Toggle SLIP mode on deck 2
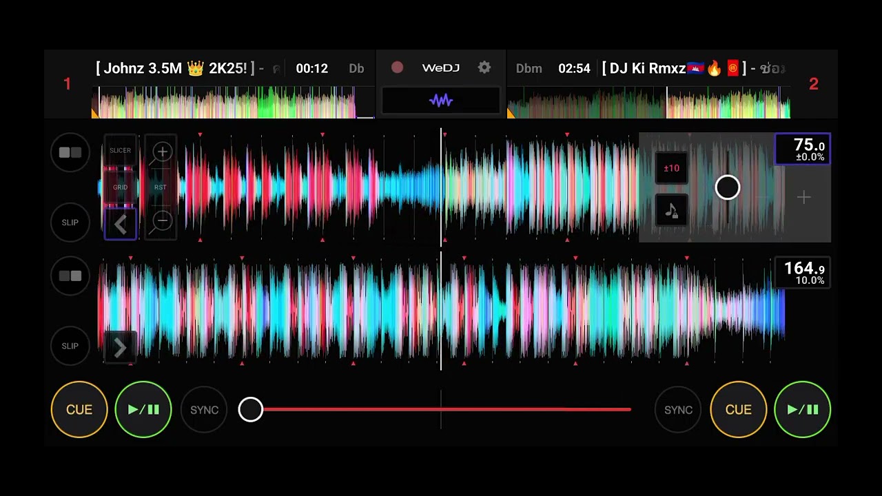 click(70, 346)
